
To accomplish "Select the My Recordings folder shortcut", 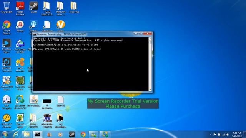I will click(61, 121).
